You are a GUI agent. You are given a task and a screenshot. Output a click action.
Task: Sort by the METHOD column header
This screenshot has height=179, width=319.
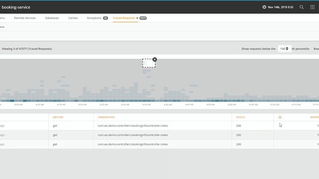pyautogui.click(x=58, y=117)
